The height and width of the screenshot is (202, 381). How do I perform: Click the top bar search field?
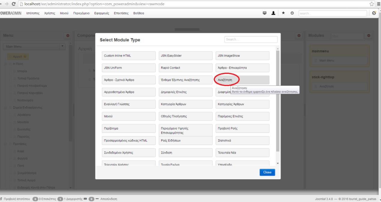333,13
